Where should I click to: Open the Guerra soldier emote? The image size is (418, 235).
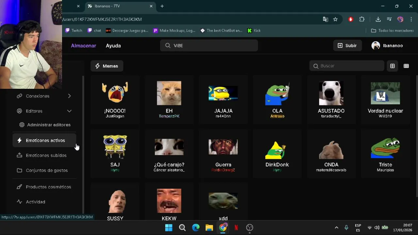pos(223,153)
